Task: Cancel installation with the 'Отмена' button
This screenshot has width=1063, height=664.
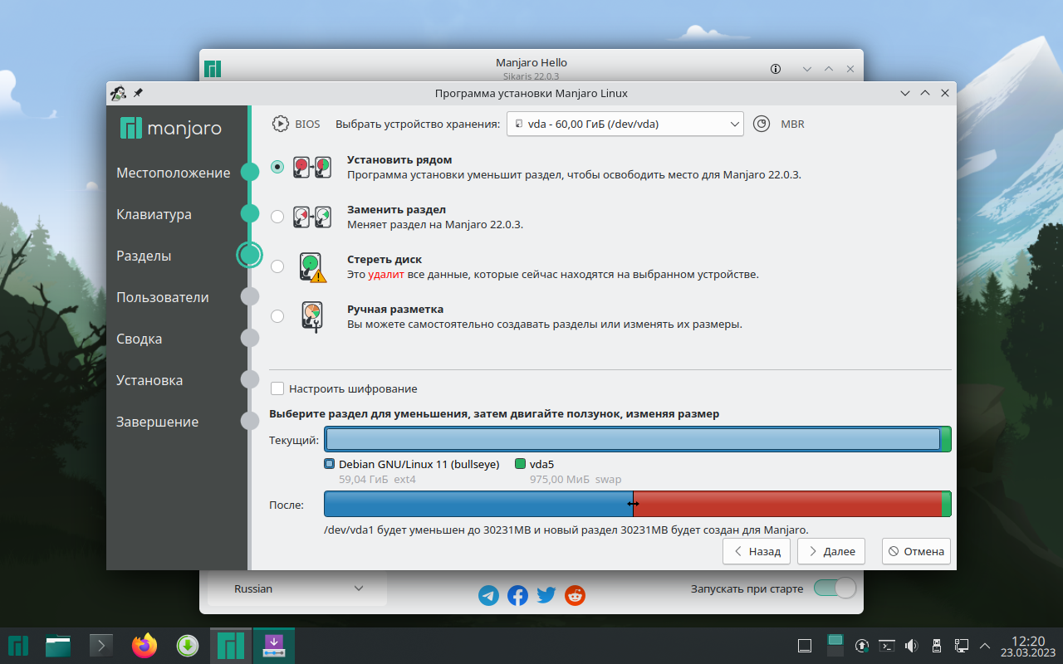Action: coord(916,551)
